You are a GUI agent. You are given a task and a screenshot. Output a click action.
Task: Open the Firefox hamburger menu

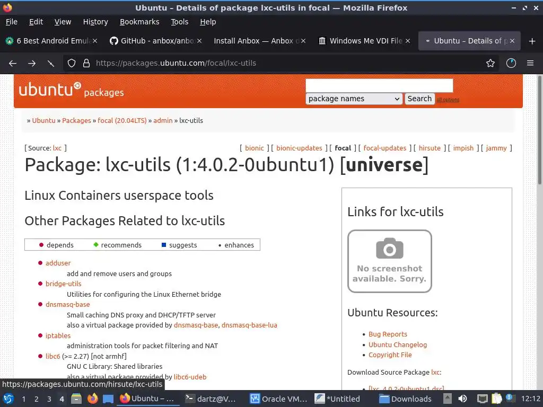tap(530, 64)
